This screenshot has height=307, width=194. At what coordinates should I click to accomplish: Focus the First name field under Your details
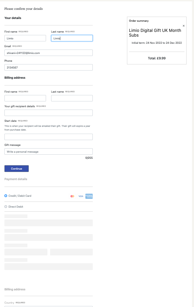click(x=25, y=38)
